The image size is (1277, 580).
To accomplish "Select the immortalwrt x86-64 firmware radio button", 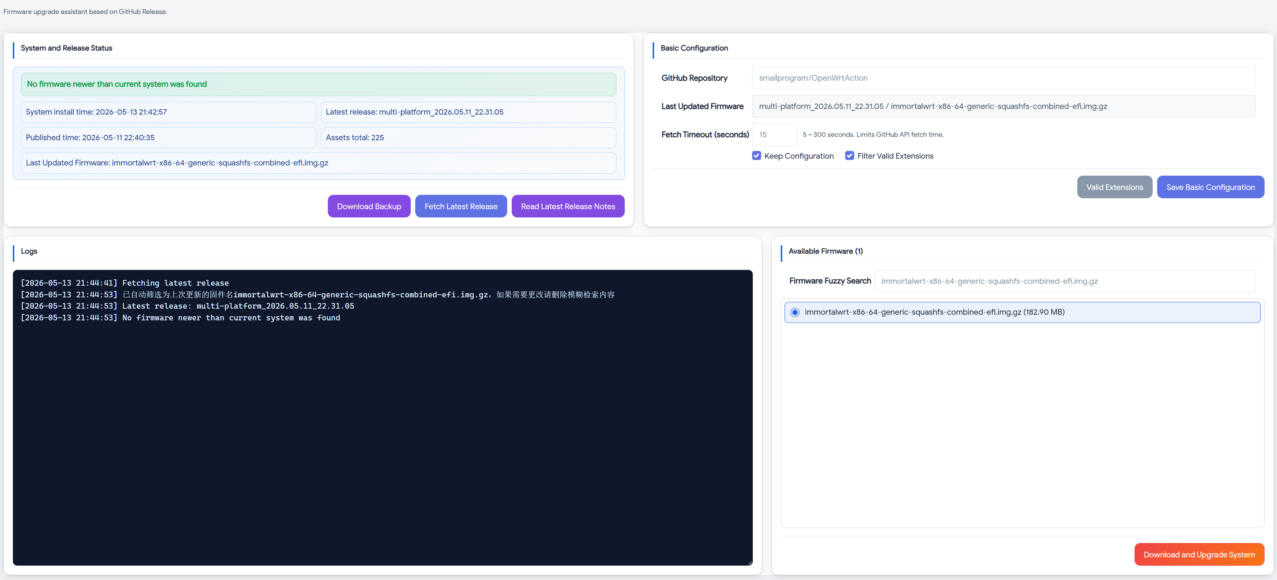I will [795, 312].
